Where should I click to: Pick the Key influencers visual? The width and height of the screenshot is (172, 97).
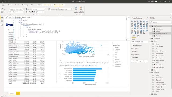pos(132,33)
